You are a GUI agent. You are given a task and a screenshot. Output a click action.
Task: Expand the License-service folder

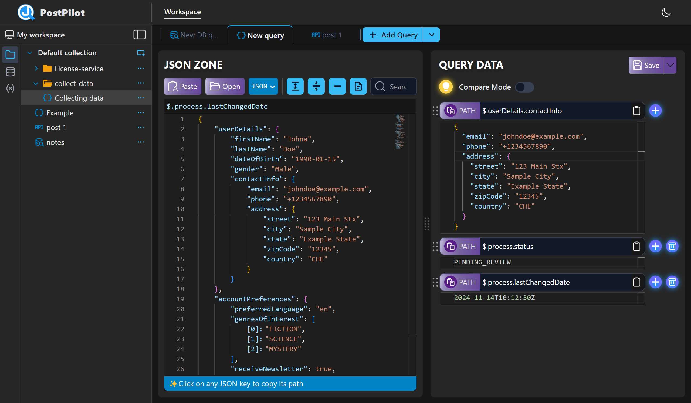coord(36,69)
